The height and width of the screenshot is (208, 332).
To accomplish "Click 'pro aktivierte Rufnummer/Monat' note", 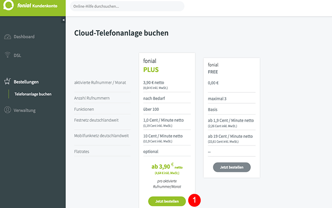I will tap(167, 184).
